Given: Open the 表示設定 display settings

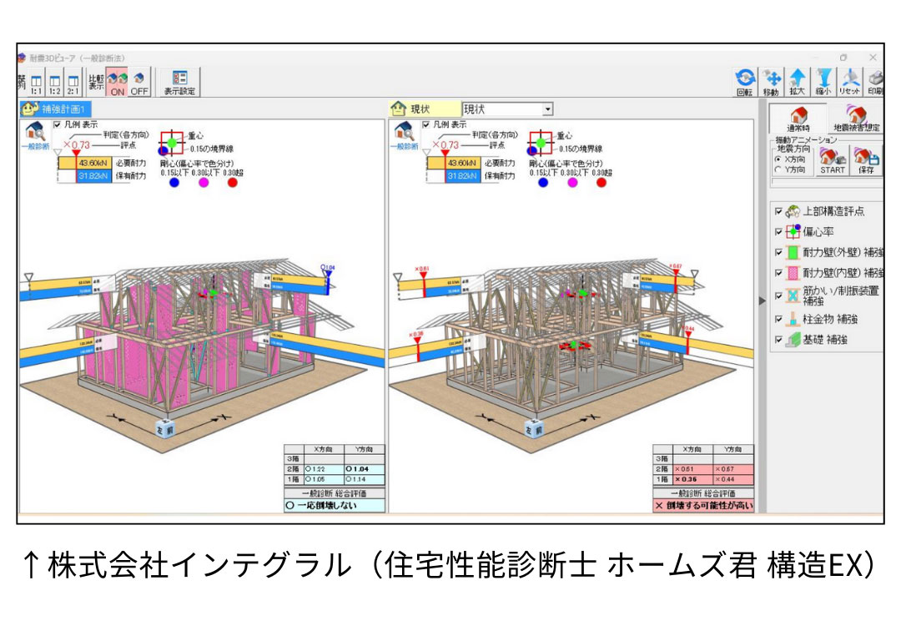Looking at the screenshot, I should 180,79.
